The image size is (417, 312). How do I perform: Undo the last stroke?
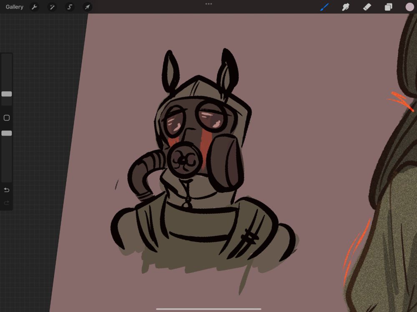(x=7, y=190)
